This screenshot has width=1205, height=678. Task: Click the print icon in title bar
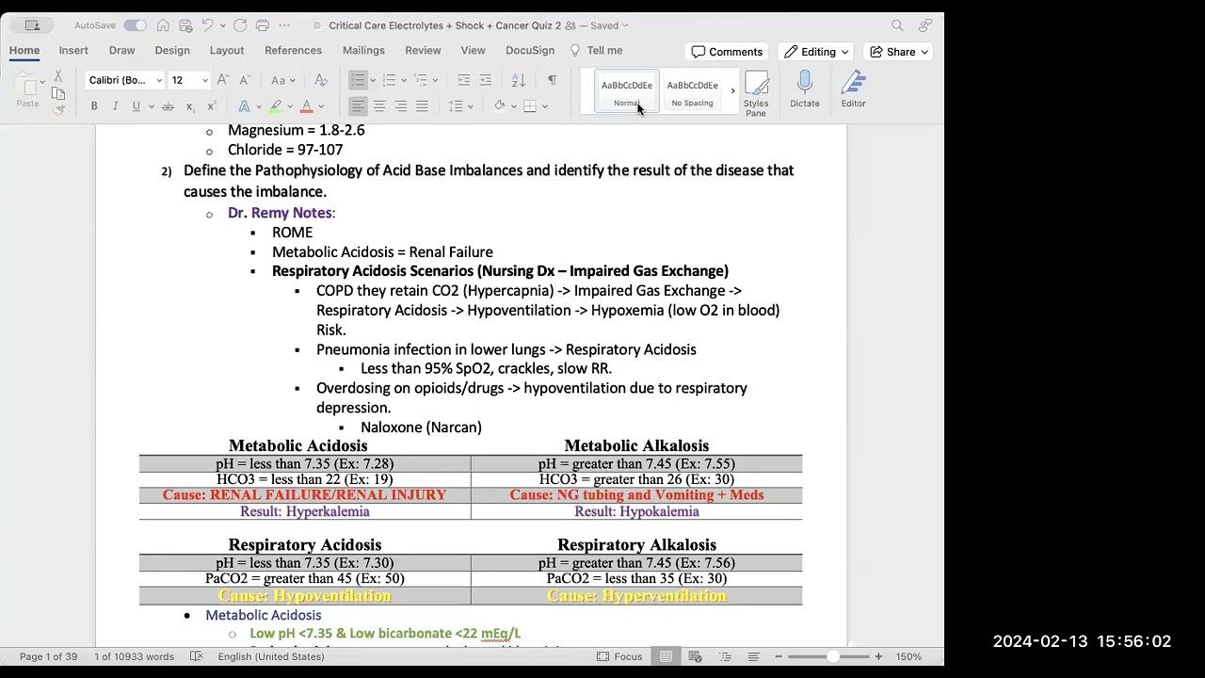click(263, 25)
